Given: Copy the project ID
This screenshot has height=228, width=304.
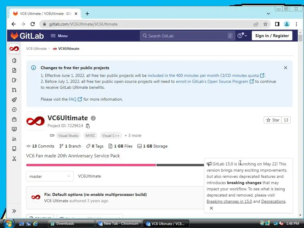Looking at the screenshot, I should tap(88, 126).
